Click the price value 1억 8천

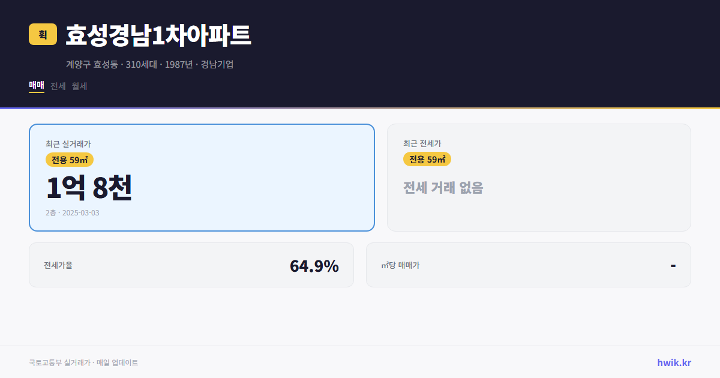90,187
